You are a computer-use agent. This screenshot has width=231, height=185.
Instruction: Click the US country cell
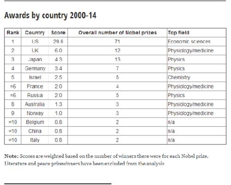(x=35, y=42)
